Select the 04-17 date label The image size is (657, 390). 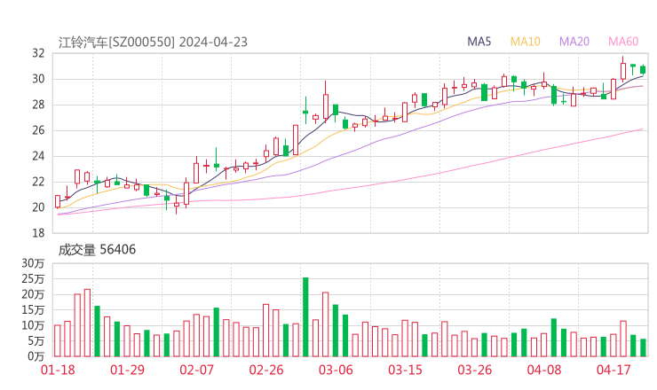coord(613,370)
